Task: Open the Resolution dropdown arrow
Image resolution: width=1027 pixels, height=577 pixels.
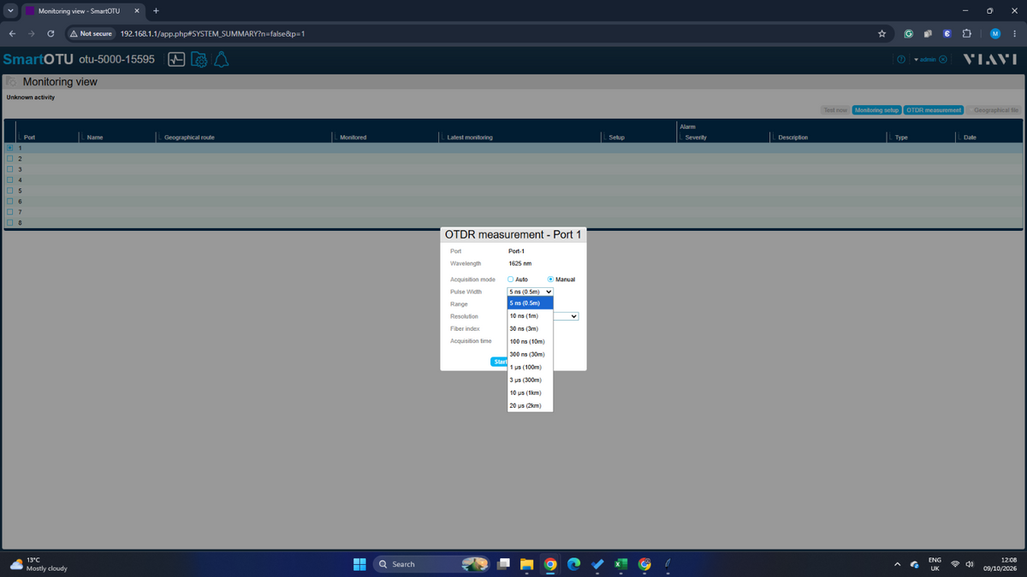Action: [x=574, y=316]
